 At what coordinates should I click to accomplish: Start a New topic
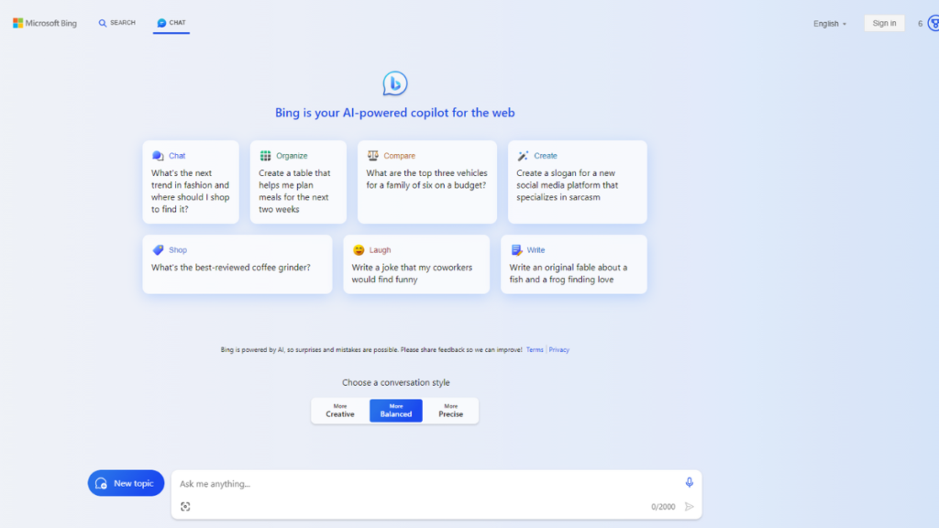[x=126, y=483]
